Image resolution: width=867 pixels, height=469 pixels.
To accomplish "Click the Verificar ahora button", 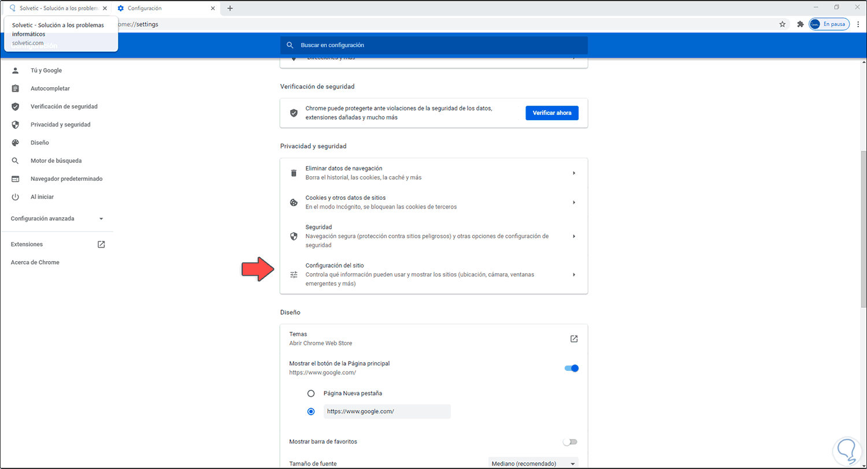I will click(552, 113).
